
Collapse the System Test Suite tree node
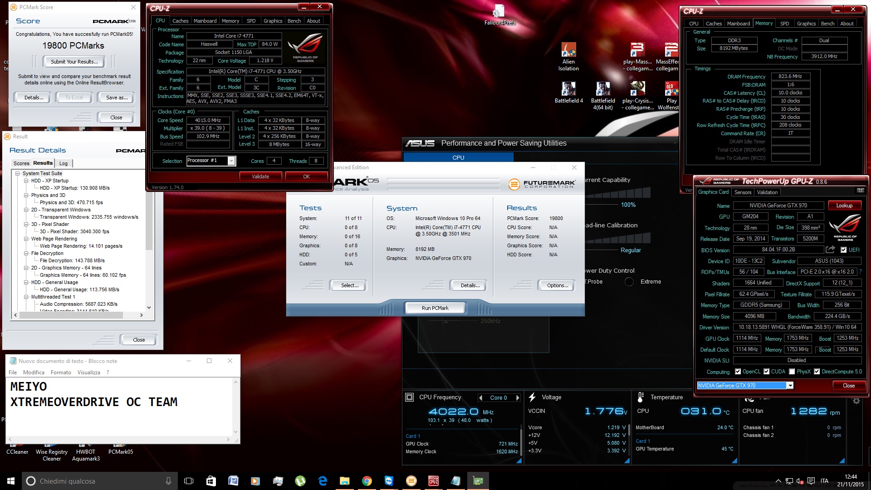point(18,173)
